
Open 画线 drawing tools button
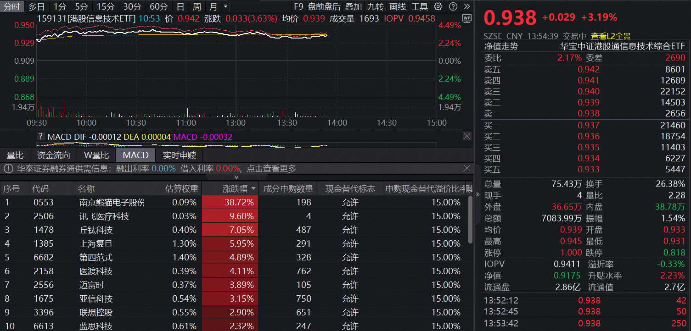398,6
